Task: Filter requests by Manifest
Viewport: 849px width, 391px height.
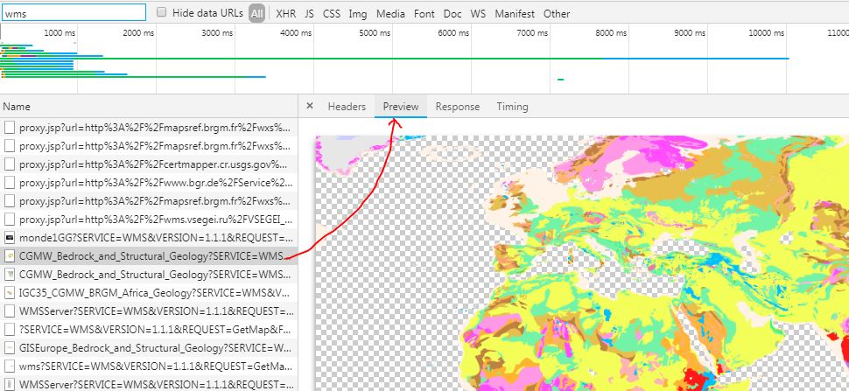Action: click(x=515, y=14)
